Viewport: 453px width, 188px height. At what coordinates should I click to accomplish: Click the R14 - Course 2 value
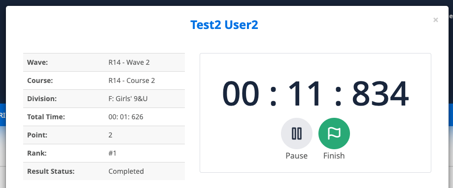pyautogui.click(x=132, y=81)
